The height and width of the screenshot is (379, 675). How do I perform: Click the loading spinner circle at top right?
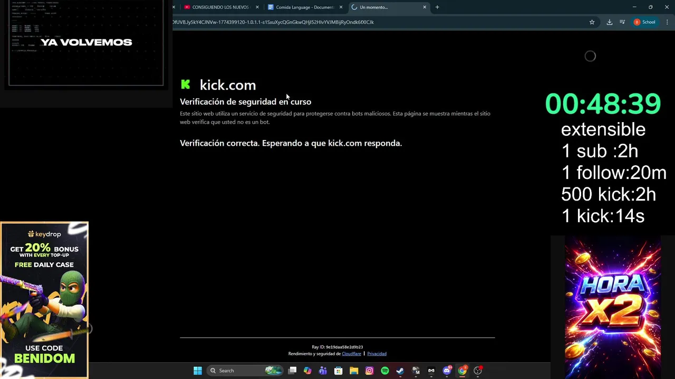pos(590,56)
